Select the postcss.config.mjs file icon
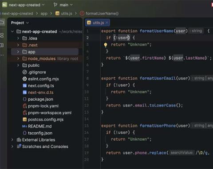The image size is (213, 169). click(24, 119)
